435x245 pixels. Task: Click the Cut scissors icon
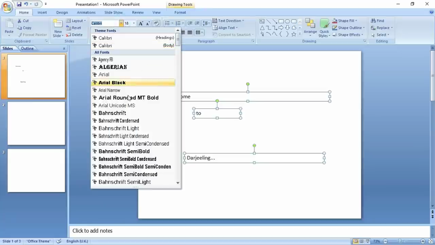coord(19,21)
